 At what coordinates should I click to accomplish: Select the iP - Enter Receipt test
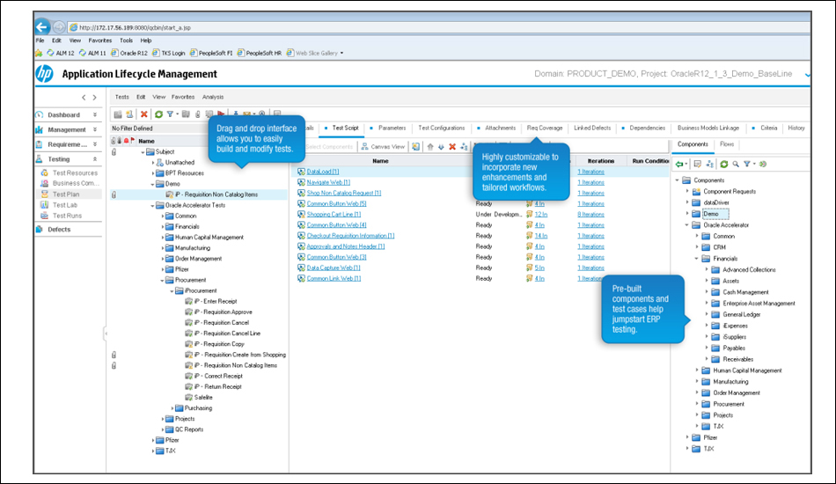[216, 301]
